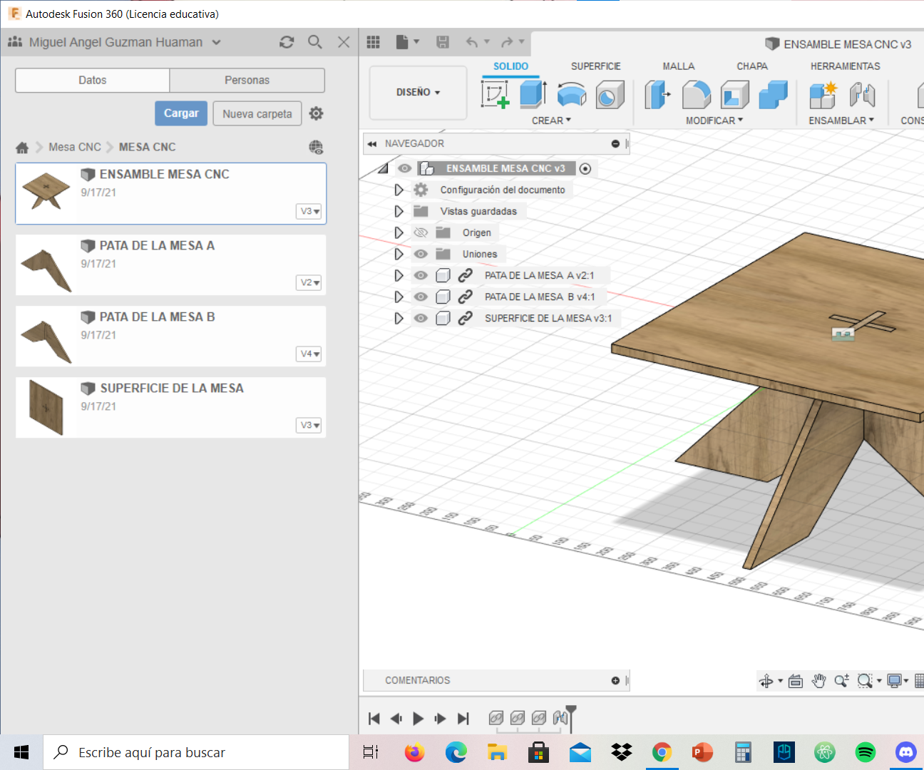
Task: Open the Datos tab button
Action: point(92,80)
